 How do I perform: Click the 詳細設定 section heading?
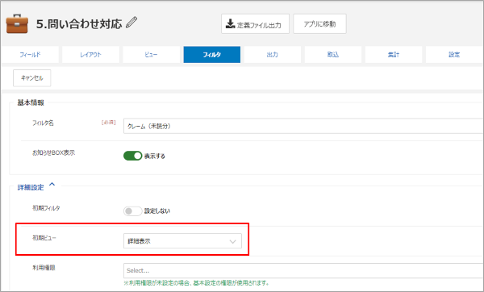(31, 187)
